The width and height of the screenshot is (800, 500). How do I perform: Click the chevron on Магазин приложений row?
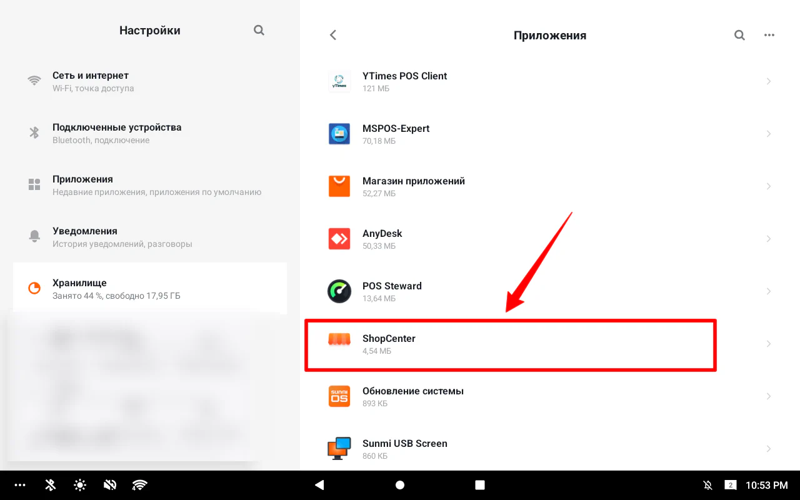click(x=769, y=186)
